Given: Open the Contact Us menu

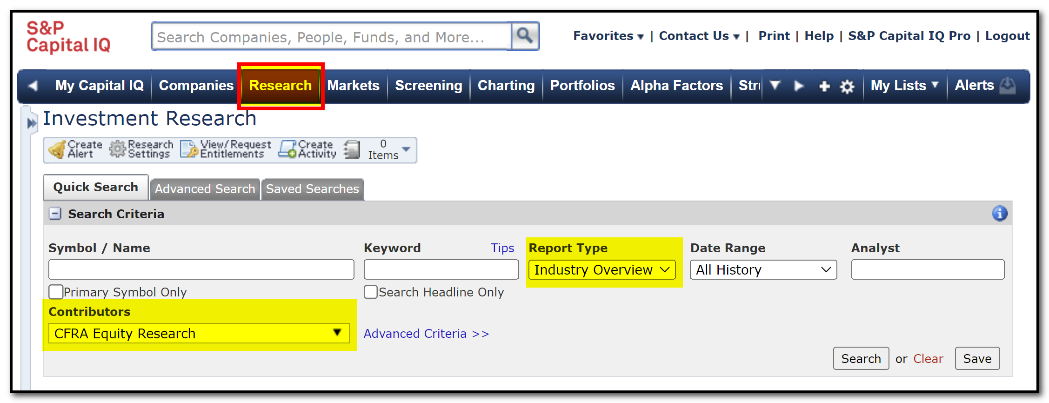Looking at the screenshot, I should [699, 36].
